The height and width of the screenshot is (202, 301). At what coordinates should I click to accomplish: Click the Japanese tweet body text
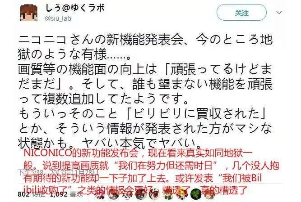(x=145, y=92)
